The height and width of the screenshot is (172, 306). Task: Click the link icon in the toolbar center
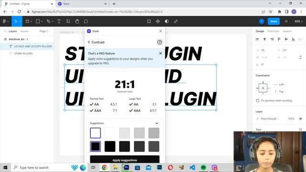click(175, 21)
